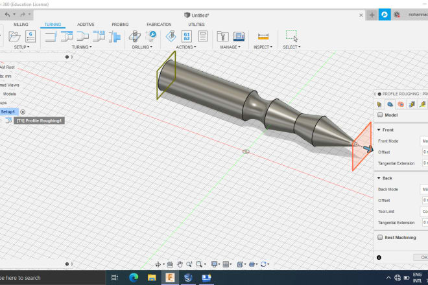428x285 pixels.
Task: Click the Drill operation icon
Action: 135,36
